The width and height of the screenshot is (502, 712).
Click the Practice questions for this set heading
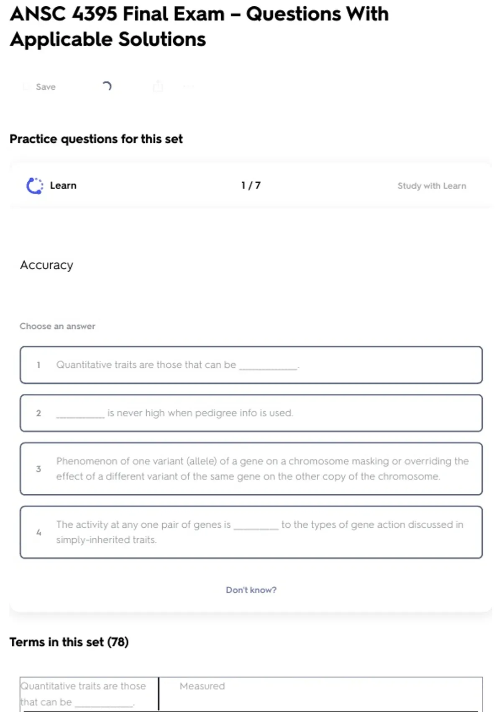click(96, 139)
